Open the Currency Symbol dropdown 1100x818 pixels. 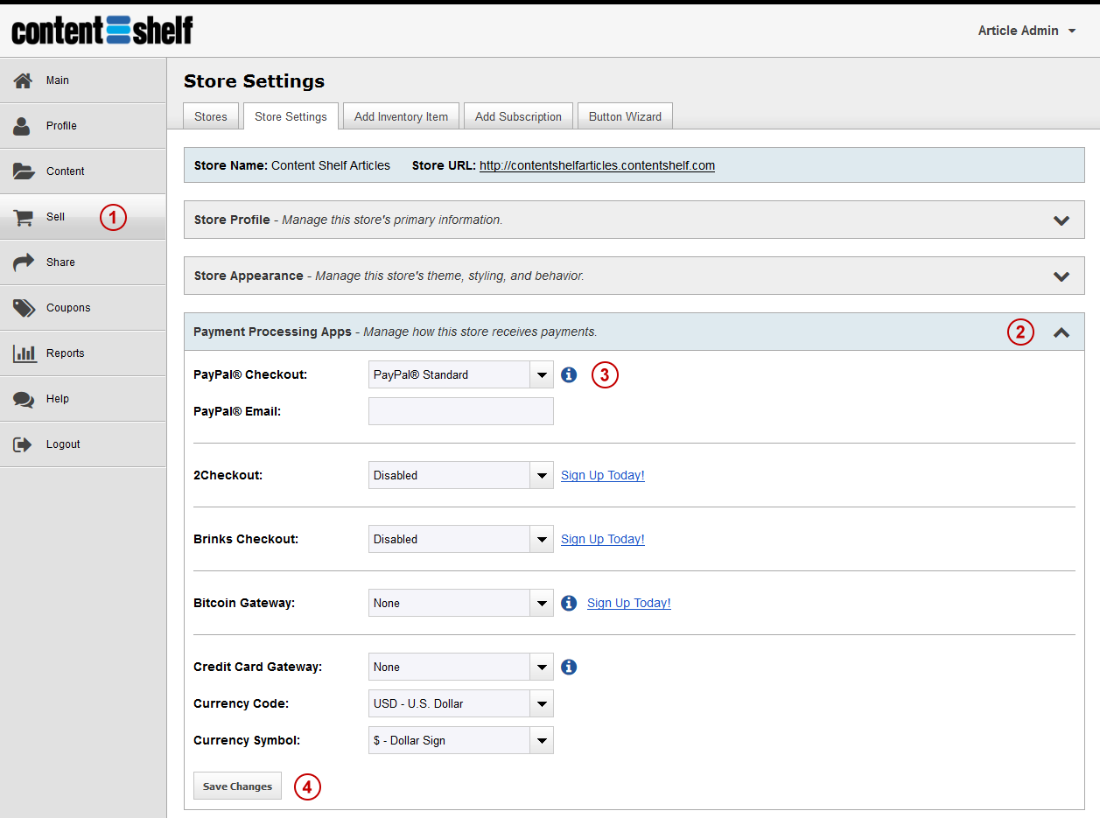[x=461, y=740]
